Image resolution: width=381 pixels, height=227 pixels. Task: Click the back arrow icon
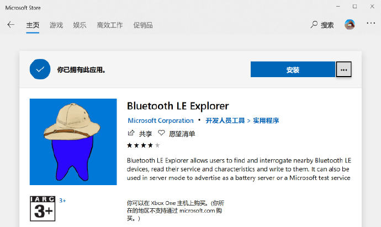pyautogui.click(x=11, y=25)
